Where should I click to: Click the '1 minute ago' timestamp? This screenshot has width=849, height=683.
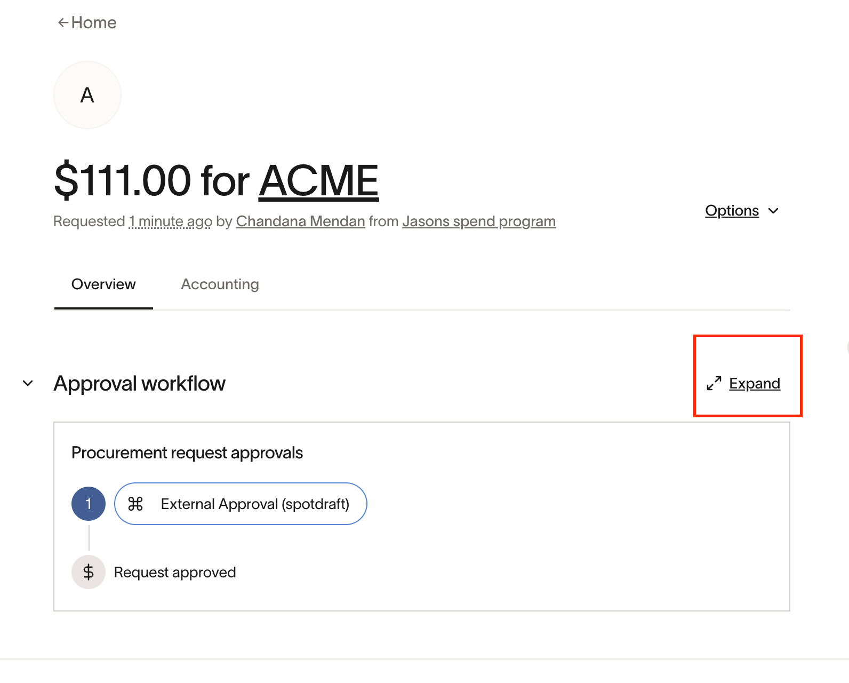171,221
